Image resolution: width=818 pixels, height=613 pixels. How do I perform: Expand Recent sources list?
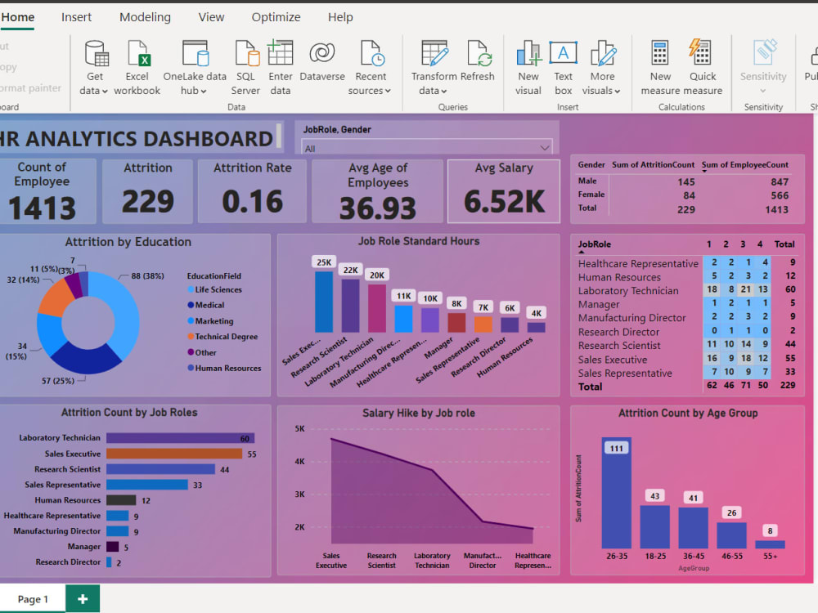coord(371,65)
